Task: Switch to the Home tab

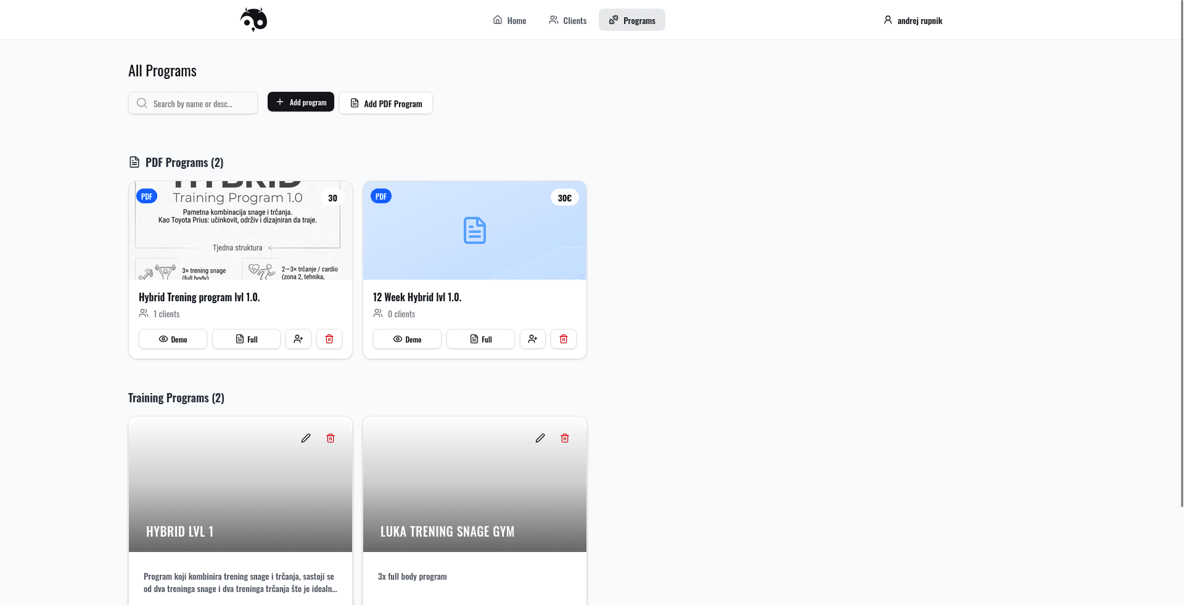Action: (x=509, y=20)
